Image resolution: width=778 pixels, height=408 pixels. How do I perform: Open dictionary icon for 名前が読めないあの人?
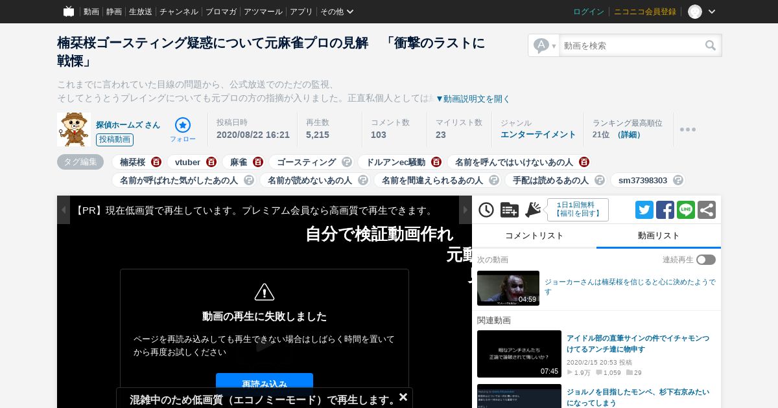click(363, 180)
